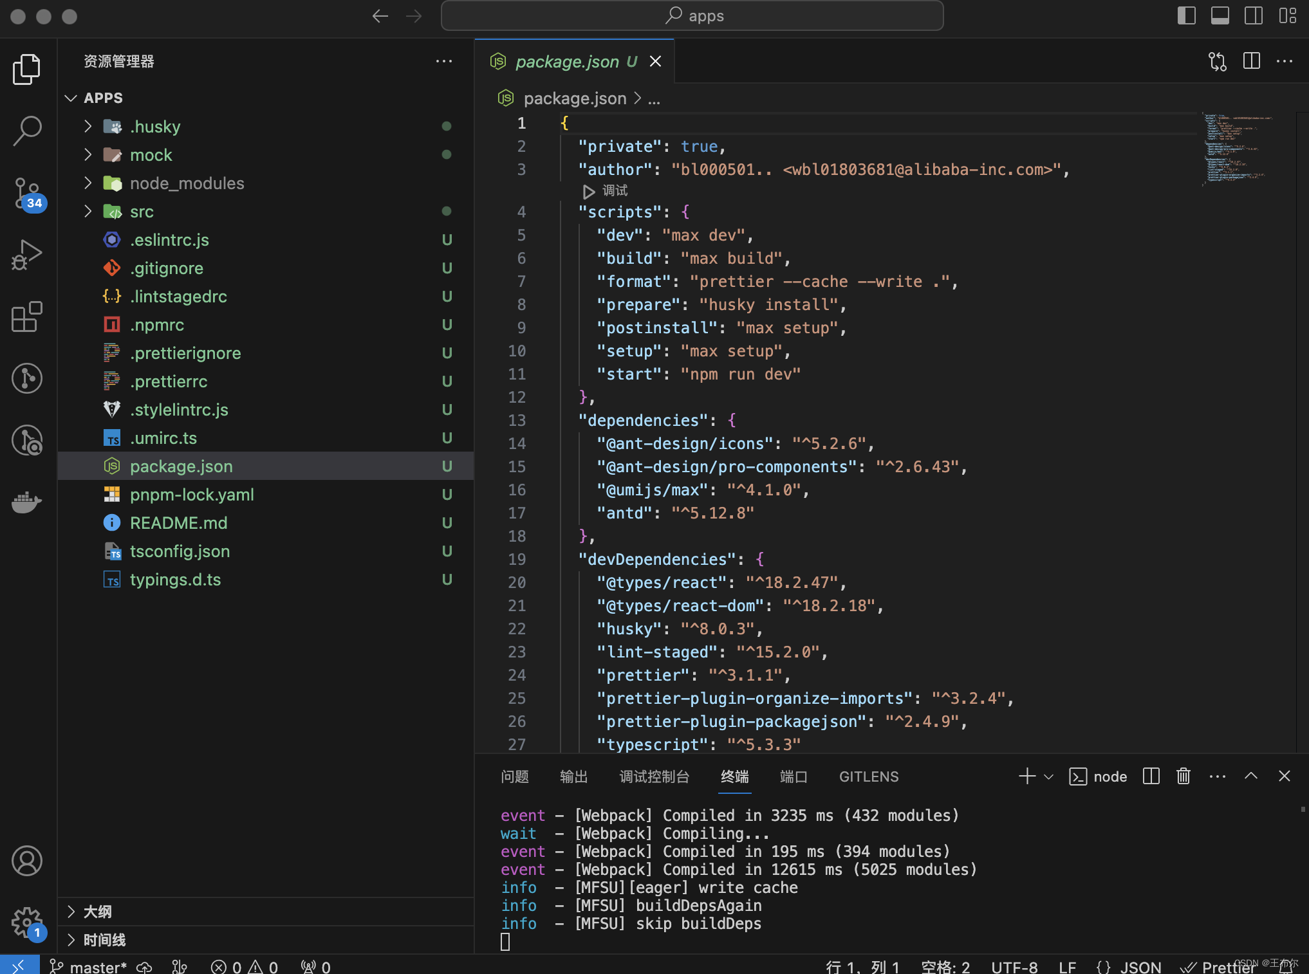Open the Search view in activity bar
The height and width of the screenshot is (974, 1309).
pos(27,131)
